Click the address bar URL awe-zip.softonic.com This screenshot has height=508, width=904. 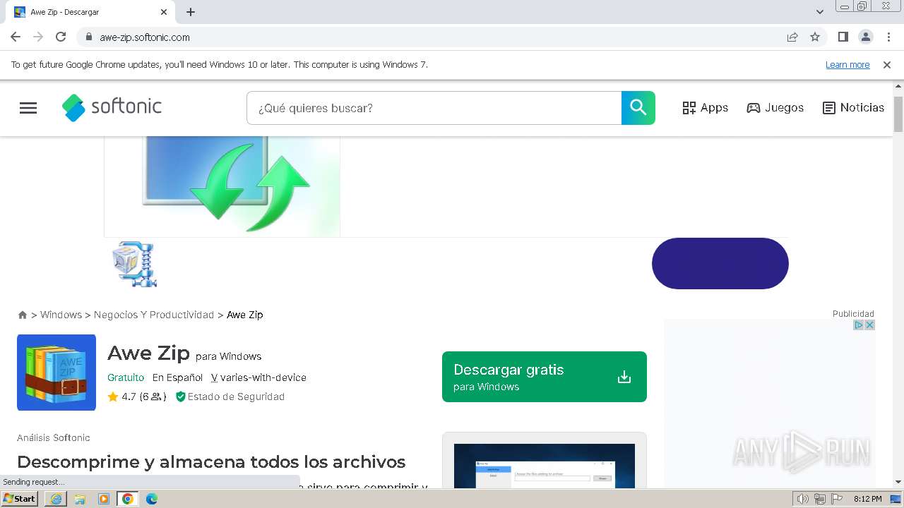pyautogui.click(x=145, y=37)
